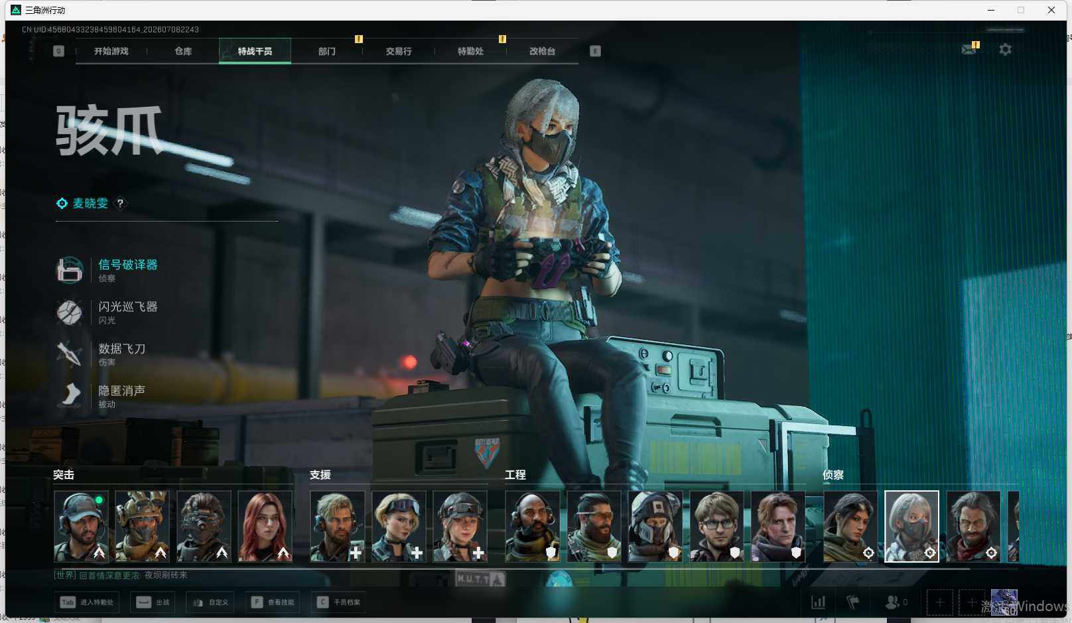The height and width of the screenshot is (623, 1072).
Task: Click the E next-tab key icon
Action: tap(595, 51)
